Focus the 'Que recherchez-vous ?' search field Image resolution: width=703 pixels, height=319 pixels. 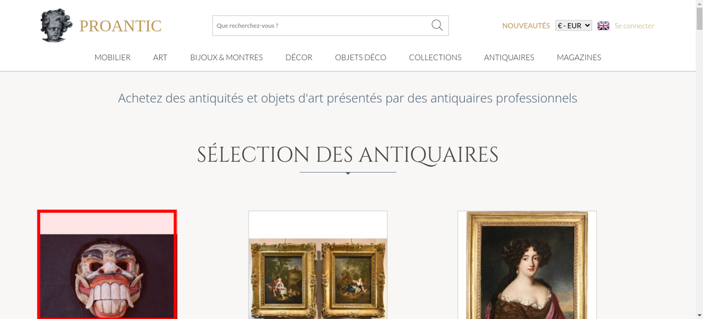322,26
